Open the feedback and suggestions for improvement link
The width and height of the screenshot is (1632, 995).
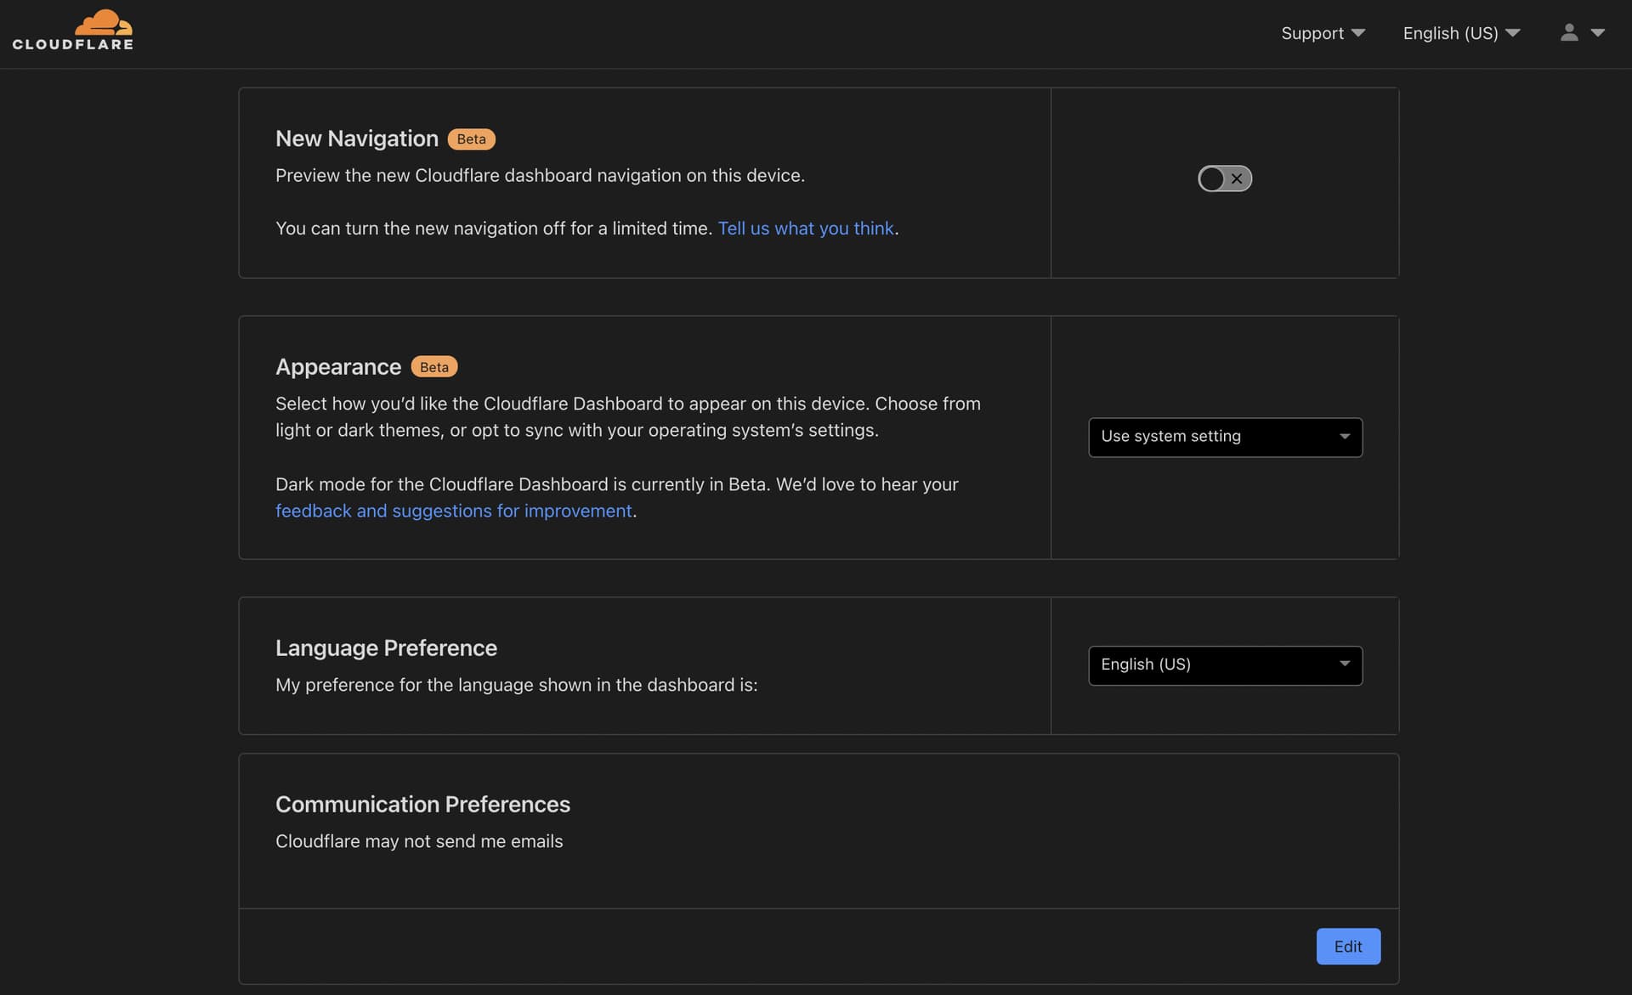(x=454, y=511)
